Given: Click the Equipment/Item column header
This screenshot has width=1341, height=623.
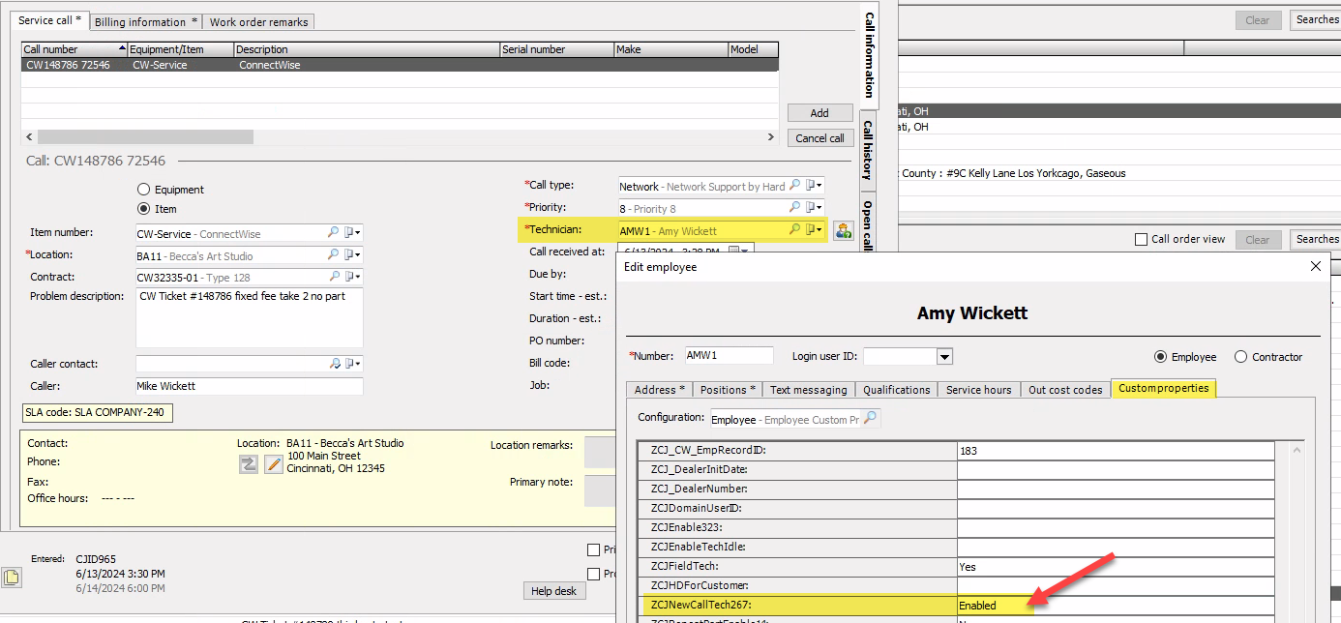Looking at the screenshot, I should (x=181, y=49).
